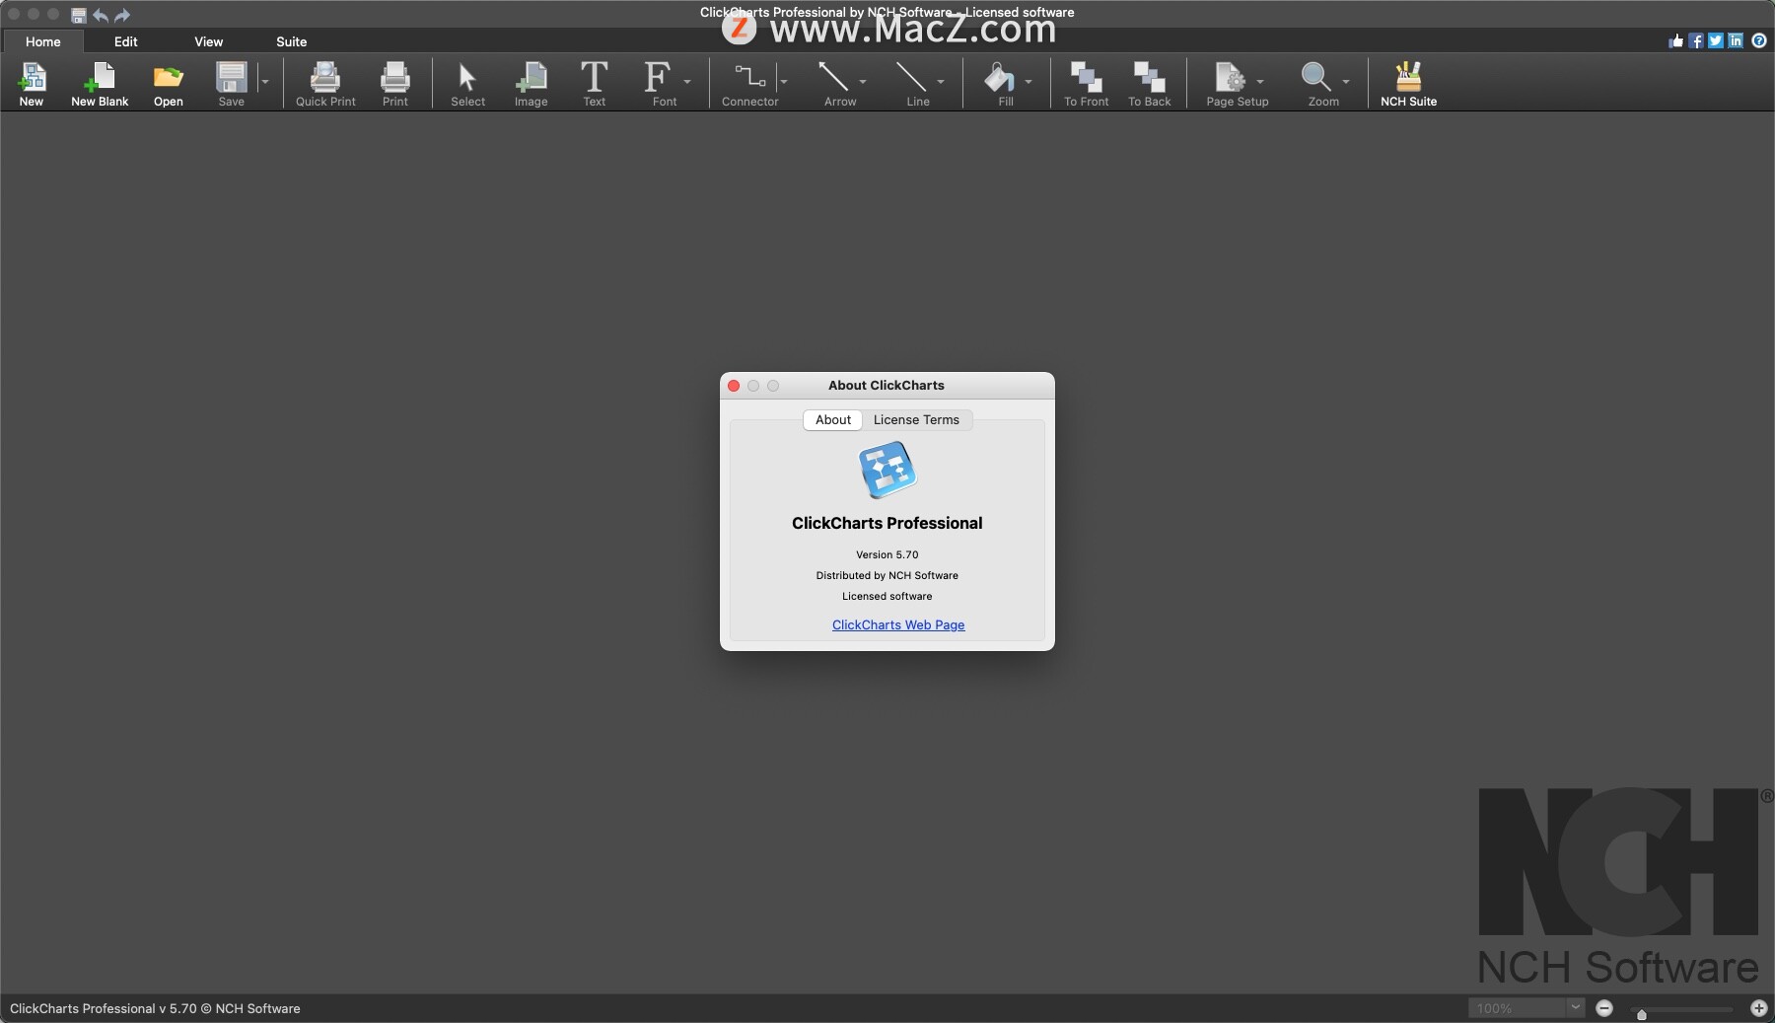Image resolution: width=1775 pixels, height=1023 pixels.
Task: Select the Text tool
Action: pos(594,83)
